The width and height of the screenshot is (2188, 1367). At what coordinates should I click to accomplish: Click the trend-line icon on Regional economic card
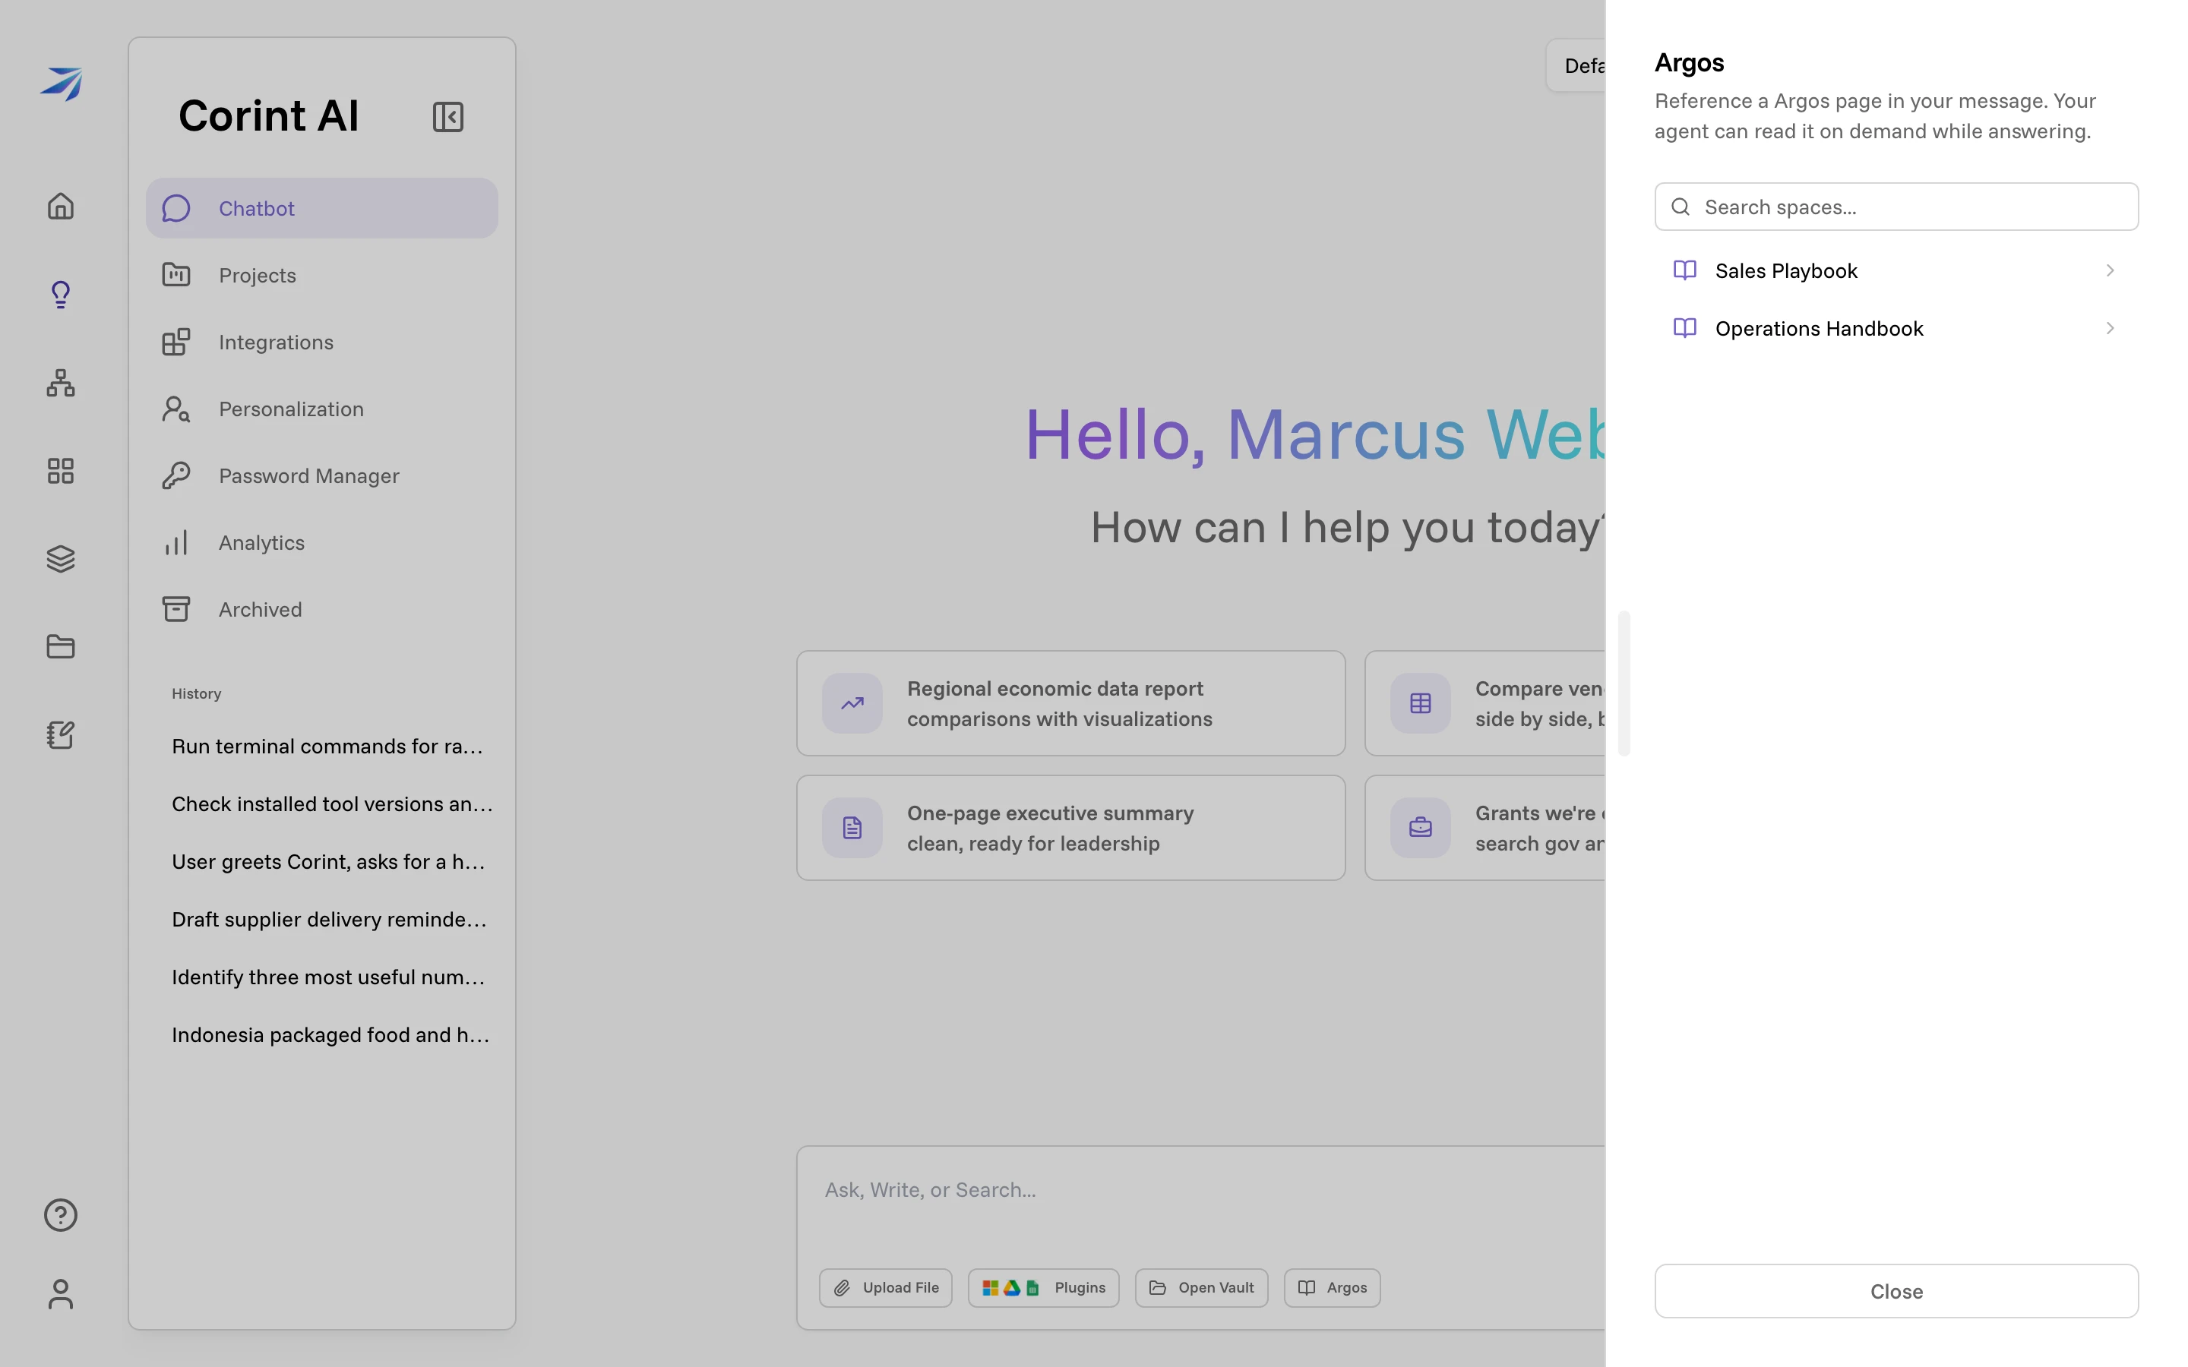pyautogui.click(x=852, y=703)
